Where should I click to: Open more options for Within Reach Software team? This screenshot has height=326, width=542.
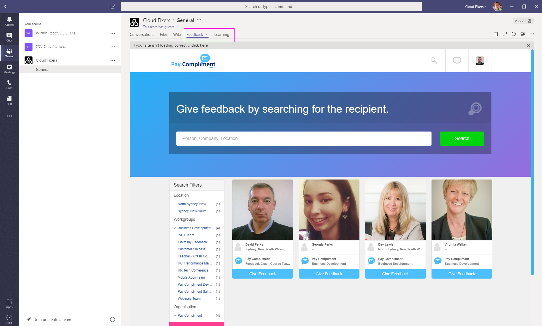[113, 33]
